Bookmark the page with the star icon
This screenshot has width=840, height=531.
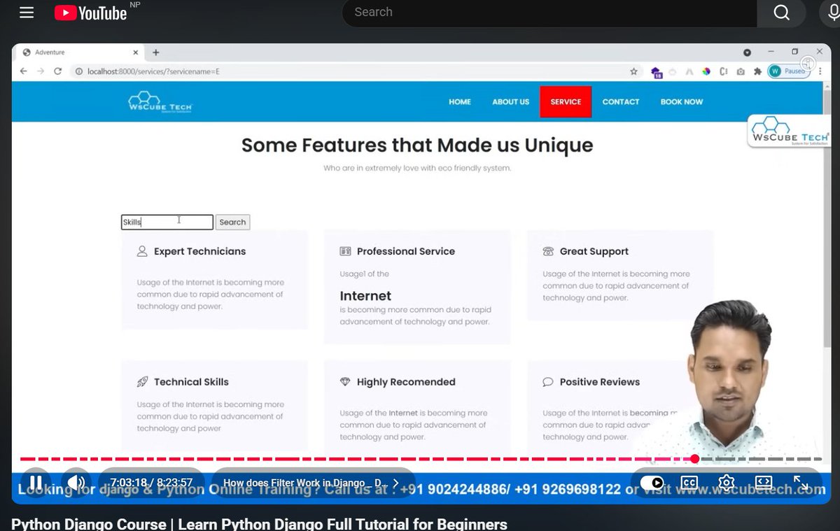pyautogui.click(x=633, y=71)
